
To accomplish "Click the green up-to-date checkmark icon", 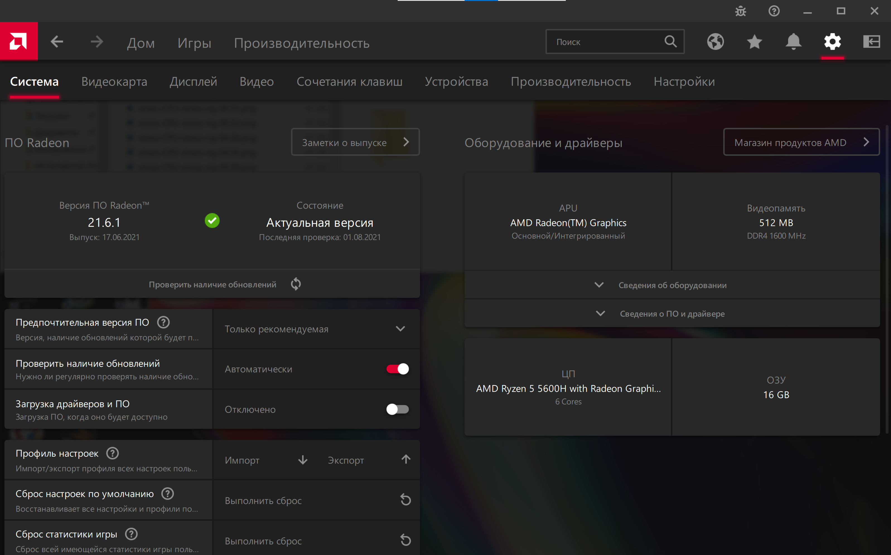I will (x=212, y=221).
